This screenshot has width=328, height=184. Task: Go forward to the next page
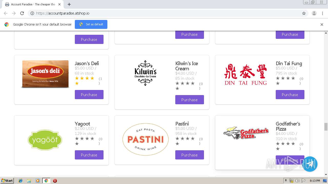click(14, 13)
